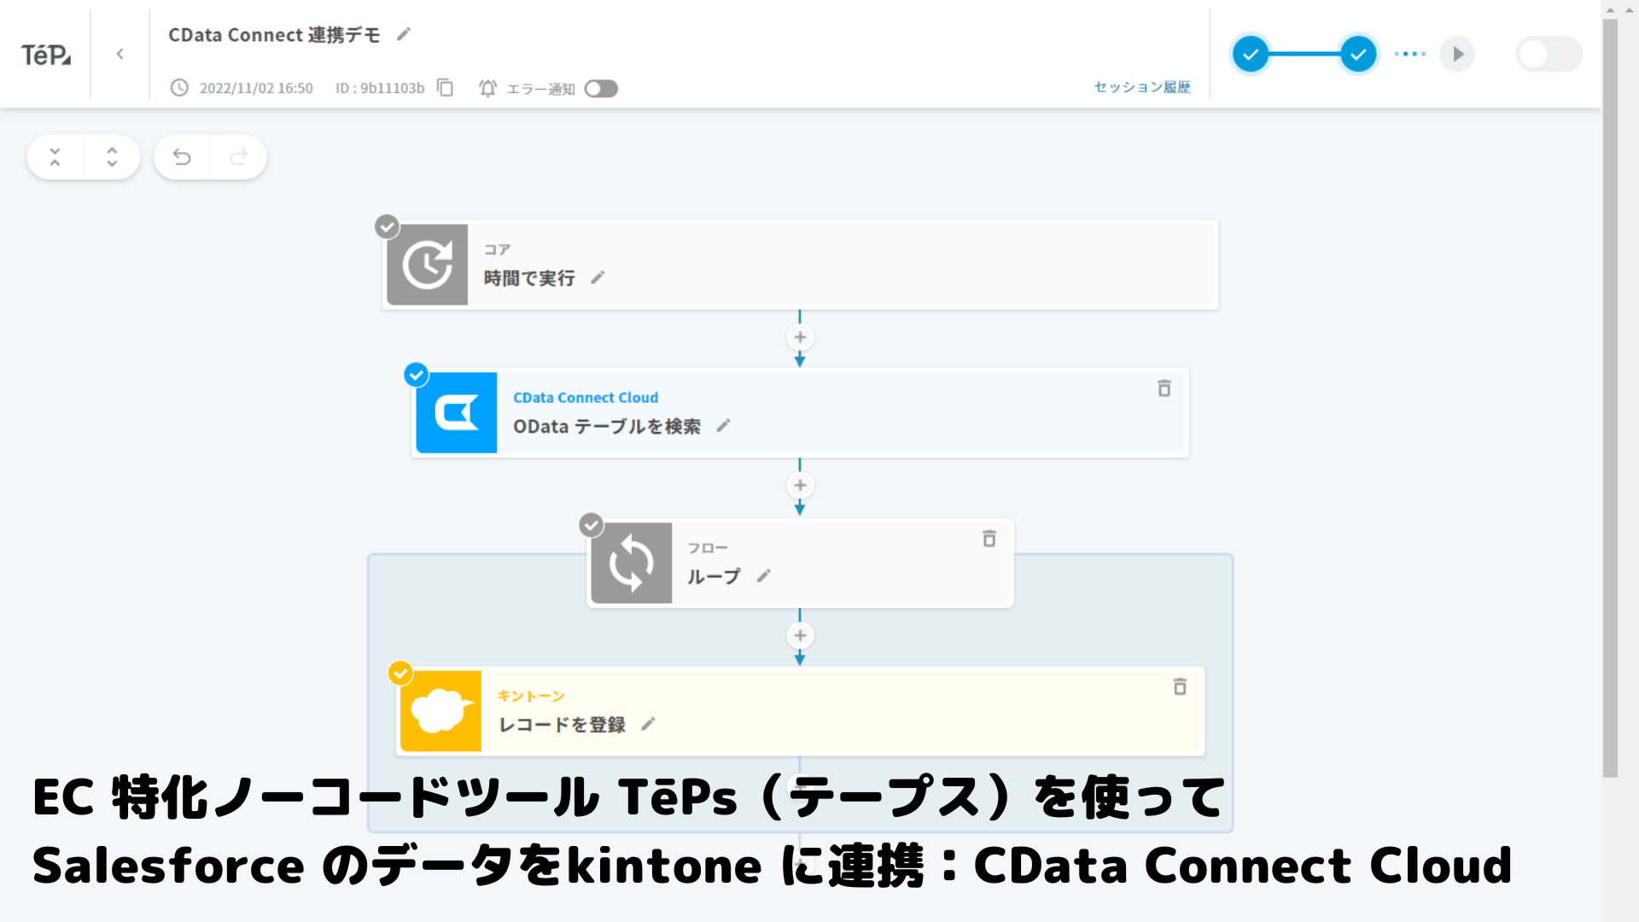This screenshot has height=922, width=1639.
Task: Go back with the left chevron
Action: (120, 54)
